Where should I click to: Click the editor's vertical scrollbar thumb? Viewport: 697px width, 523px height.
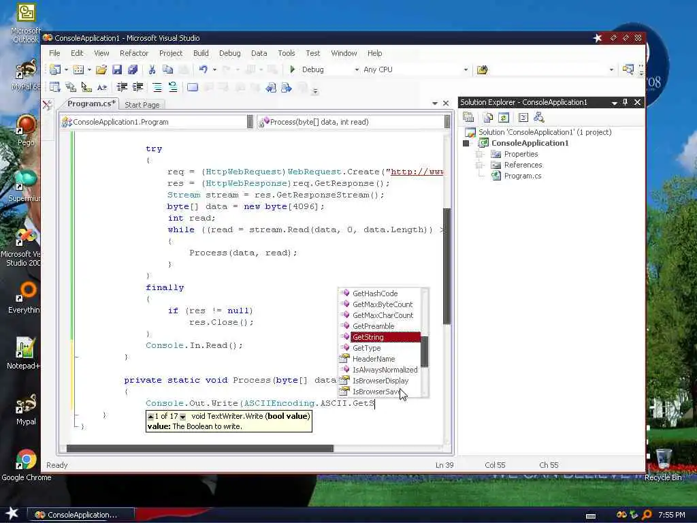coord(447,266)
